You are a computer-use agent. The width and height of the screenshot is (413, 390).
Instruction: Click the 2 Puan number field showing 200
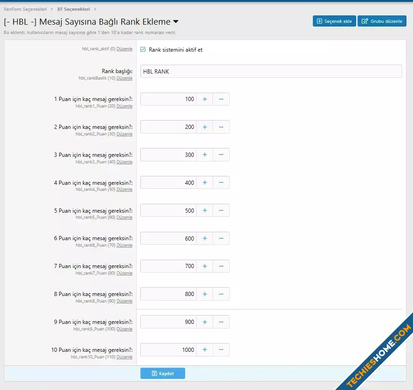click(x=169, y=127)
